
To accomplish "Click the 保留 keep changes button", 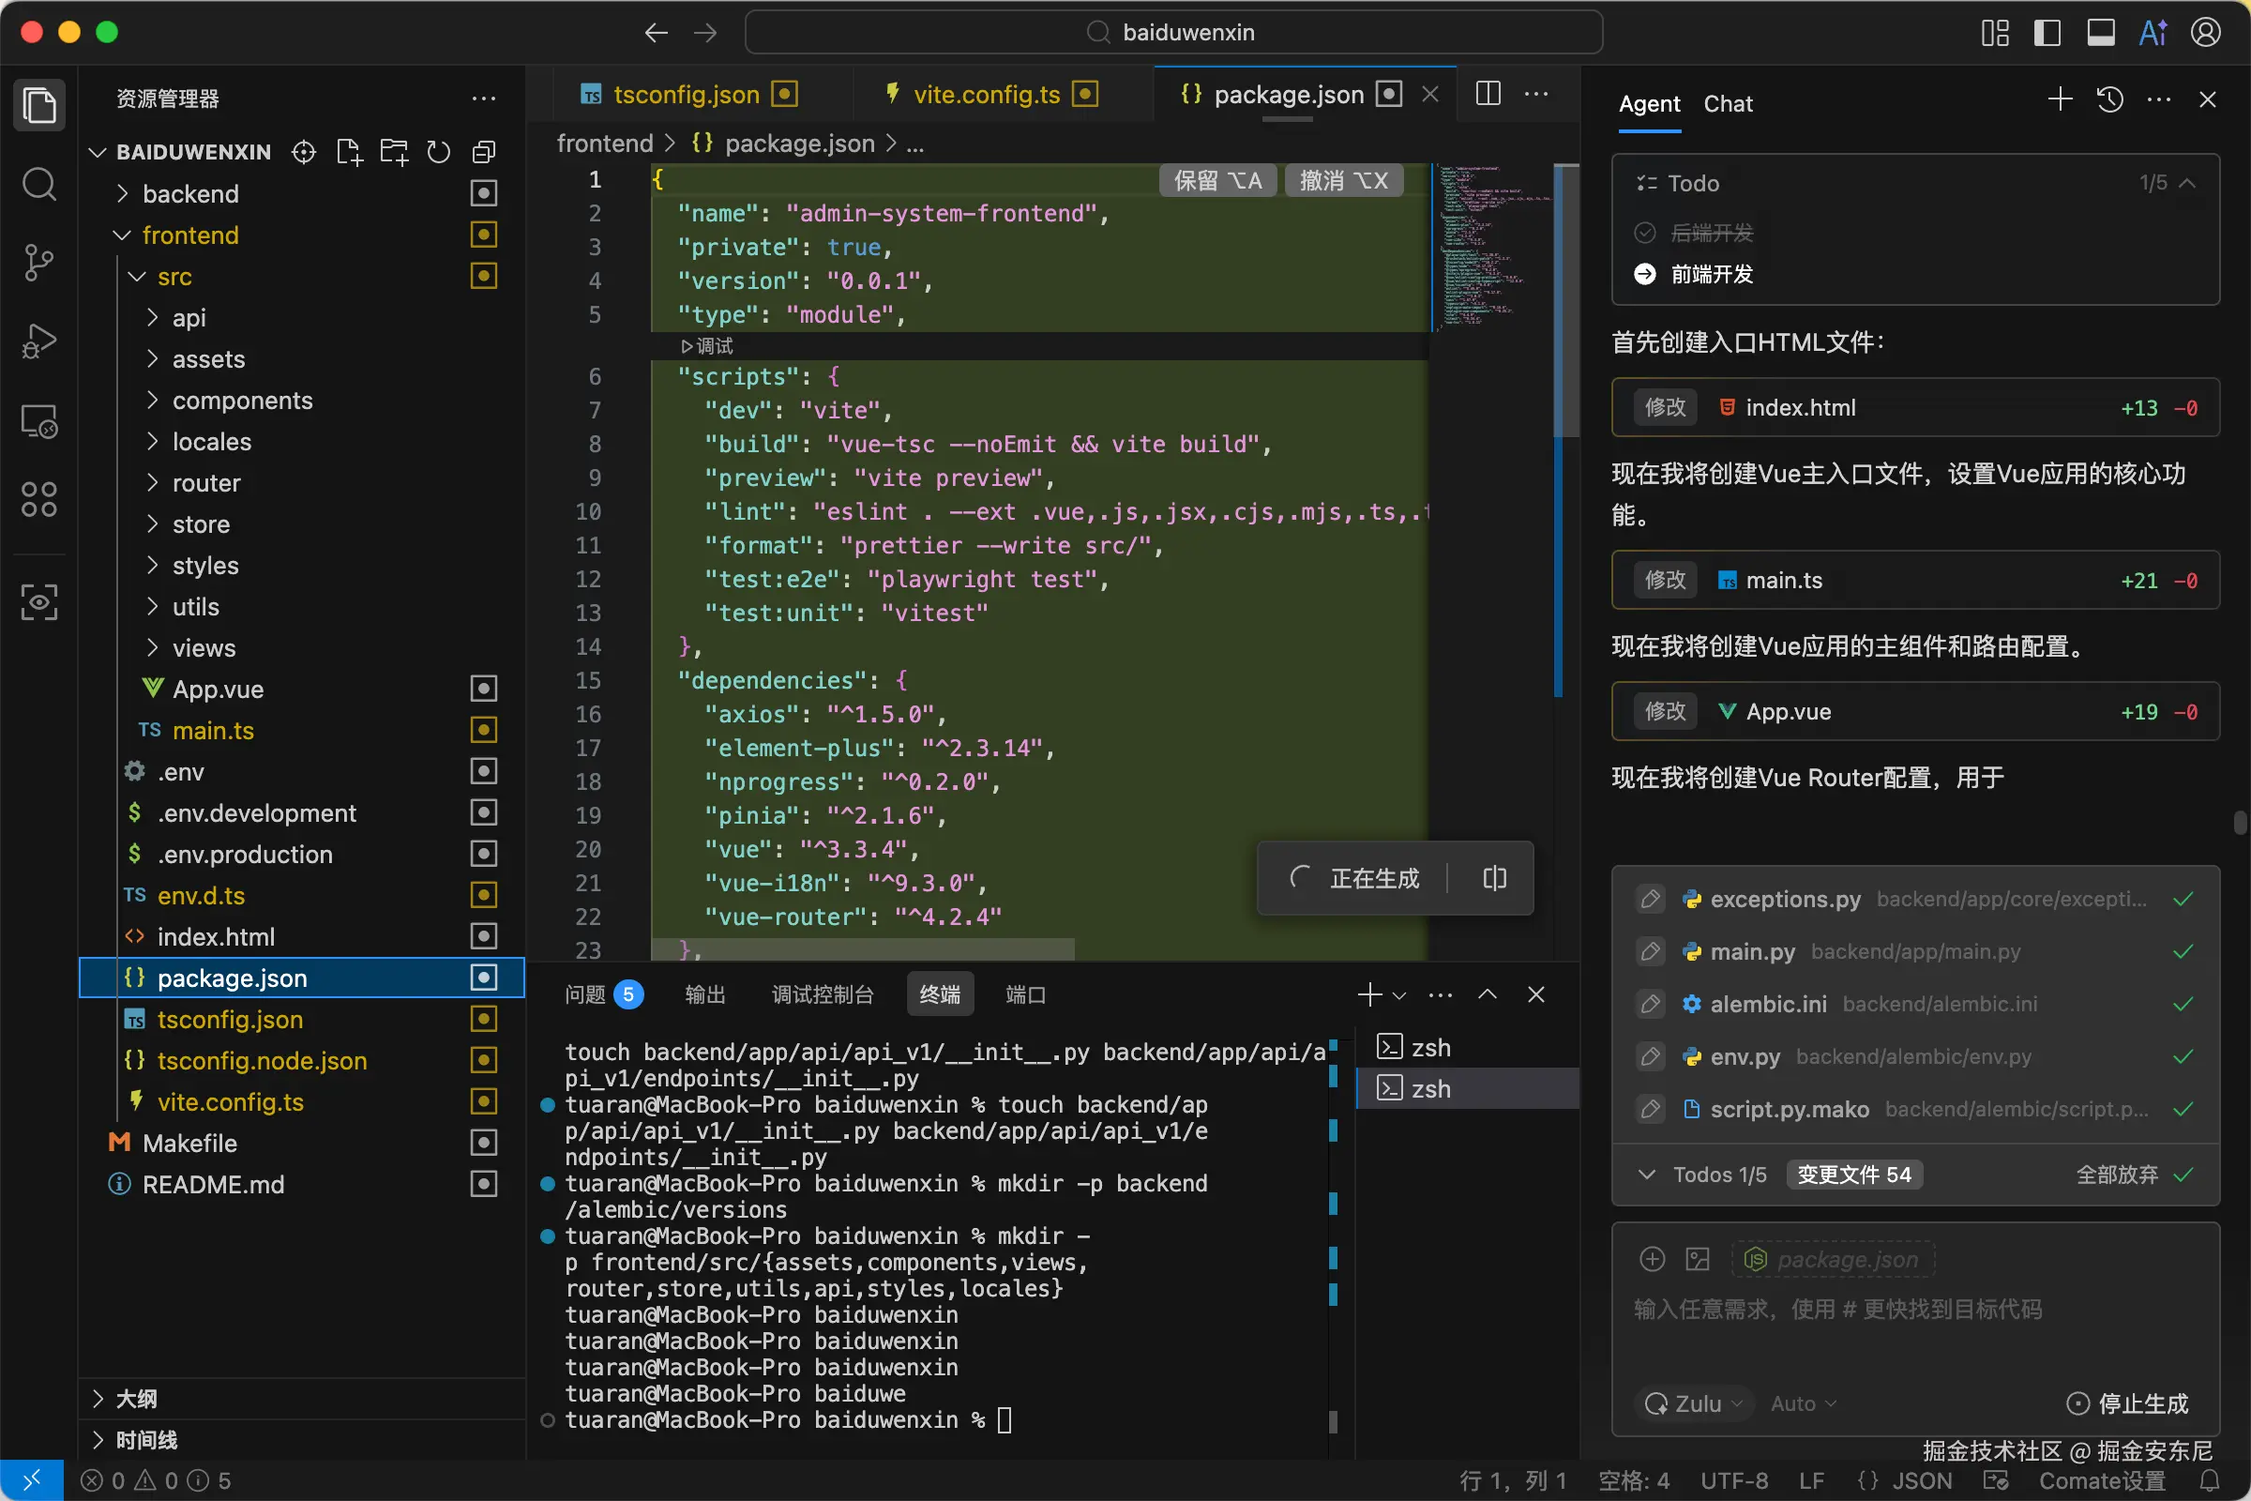I will pyautogui.click(x=1217, y=180).
